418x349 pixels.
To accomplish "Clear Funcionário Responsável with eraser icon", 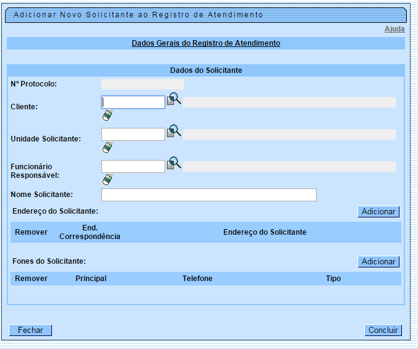I will click(108, 179).
